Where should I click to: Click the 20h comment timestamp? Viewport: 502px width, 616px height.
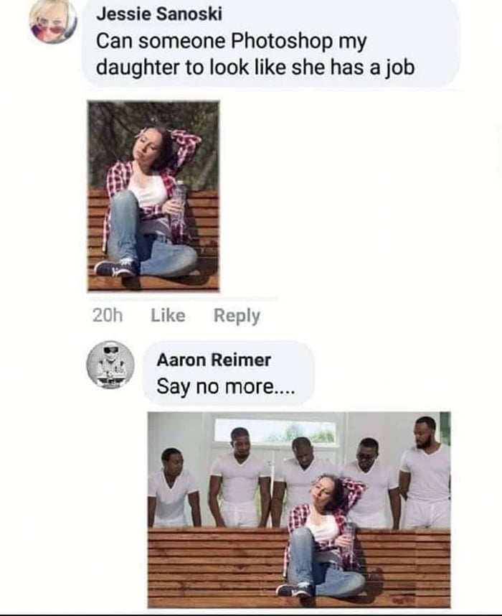(108, 315)
